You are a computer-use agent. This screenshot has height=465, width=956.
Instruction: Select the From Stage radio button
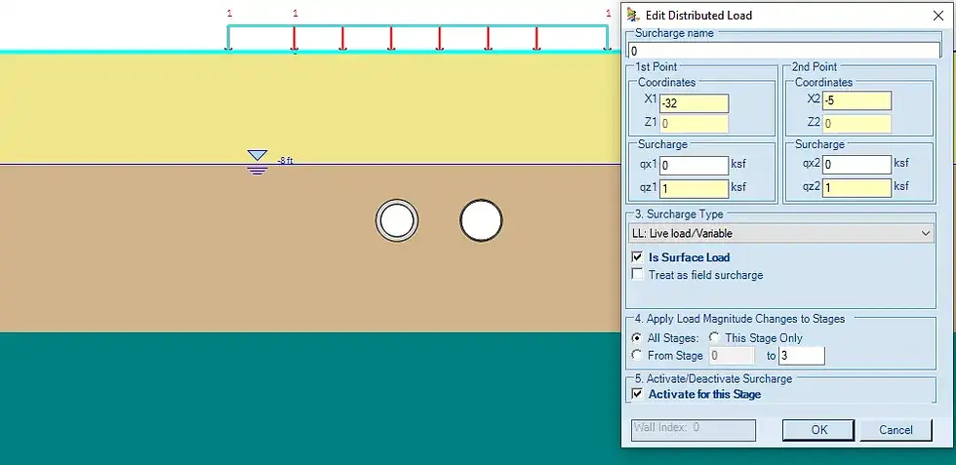point(636,355)
